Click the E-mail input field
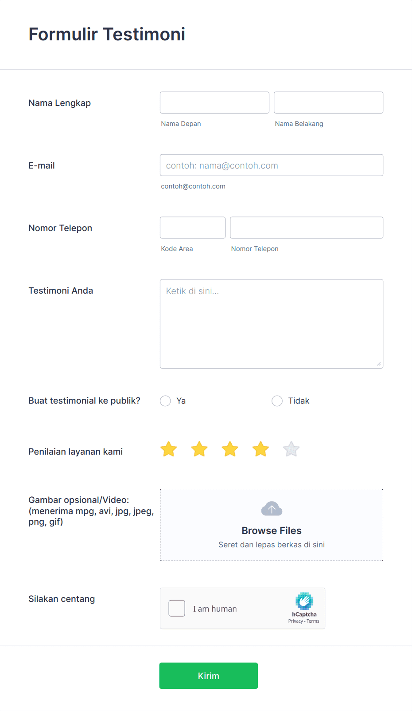The width and height of the screenshot is (412, 711). 272,165
